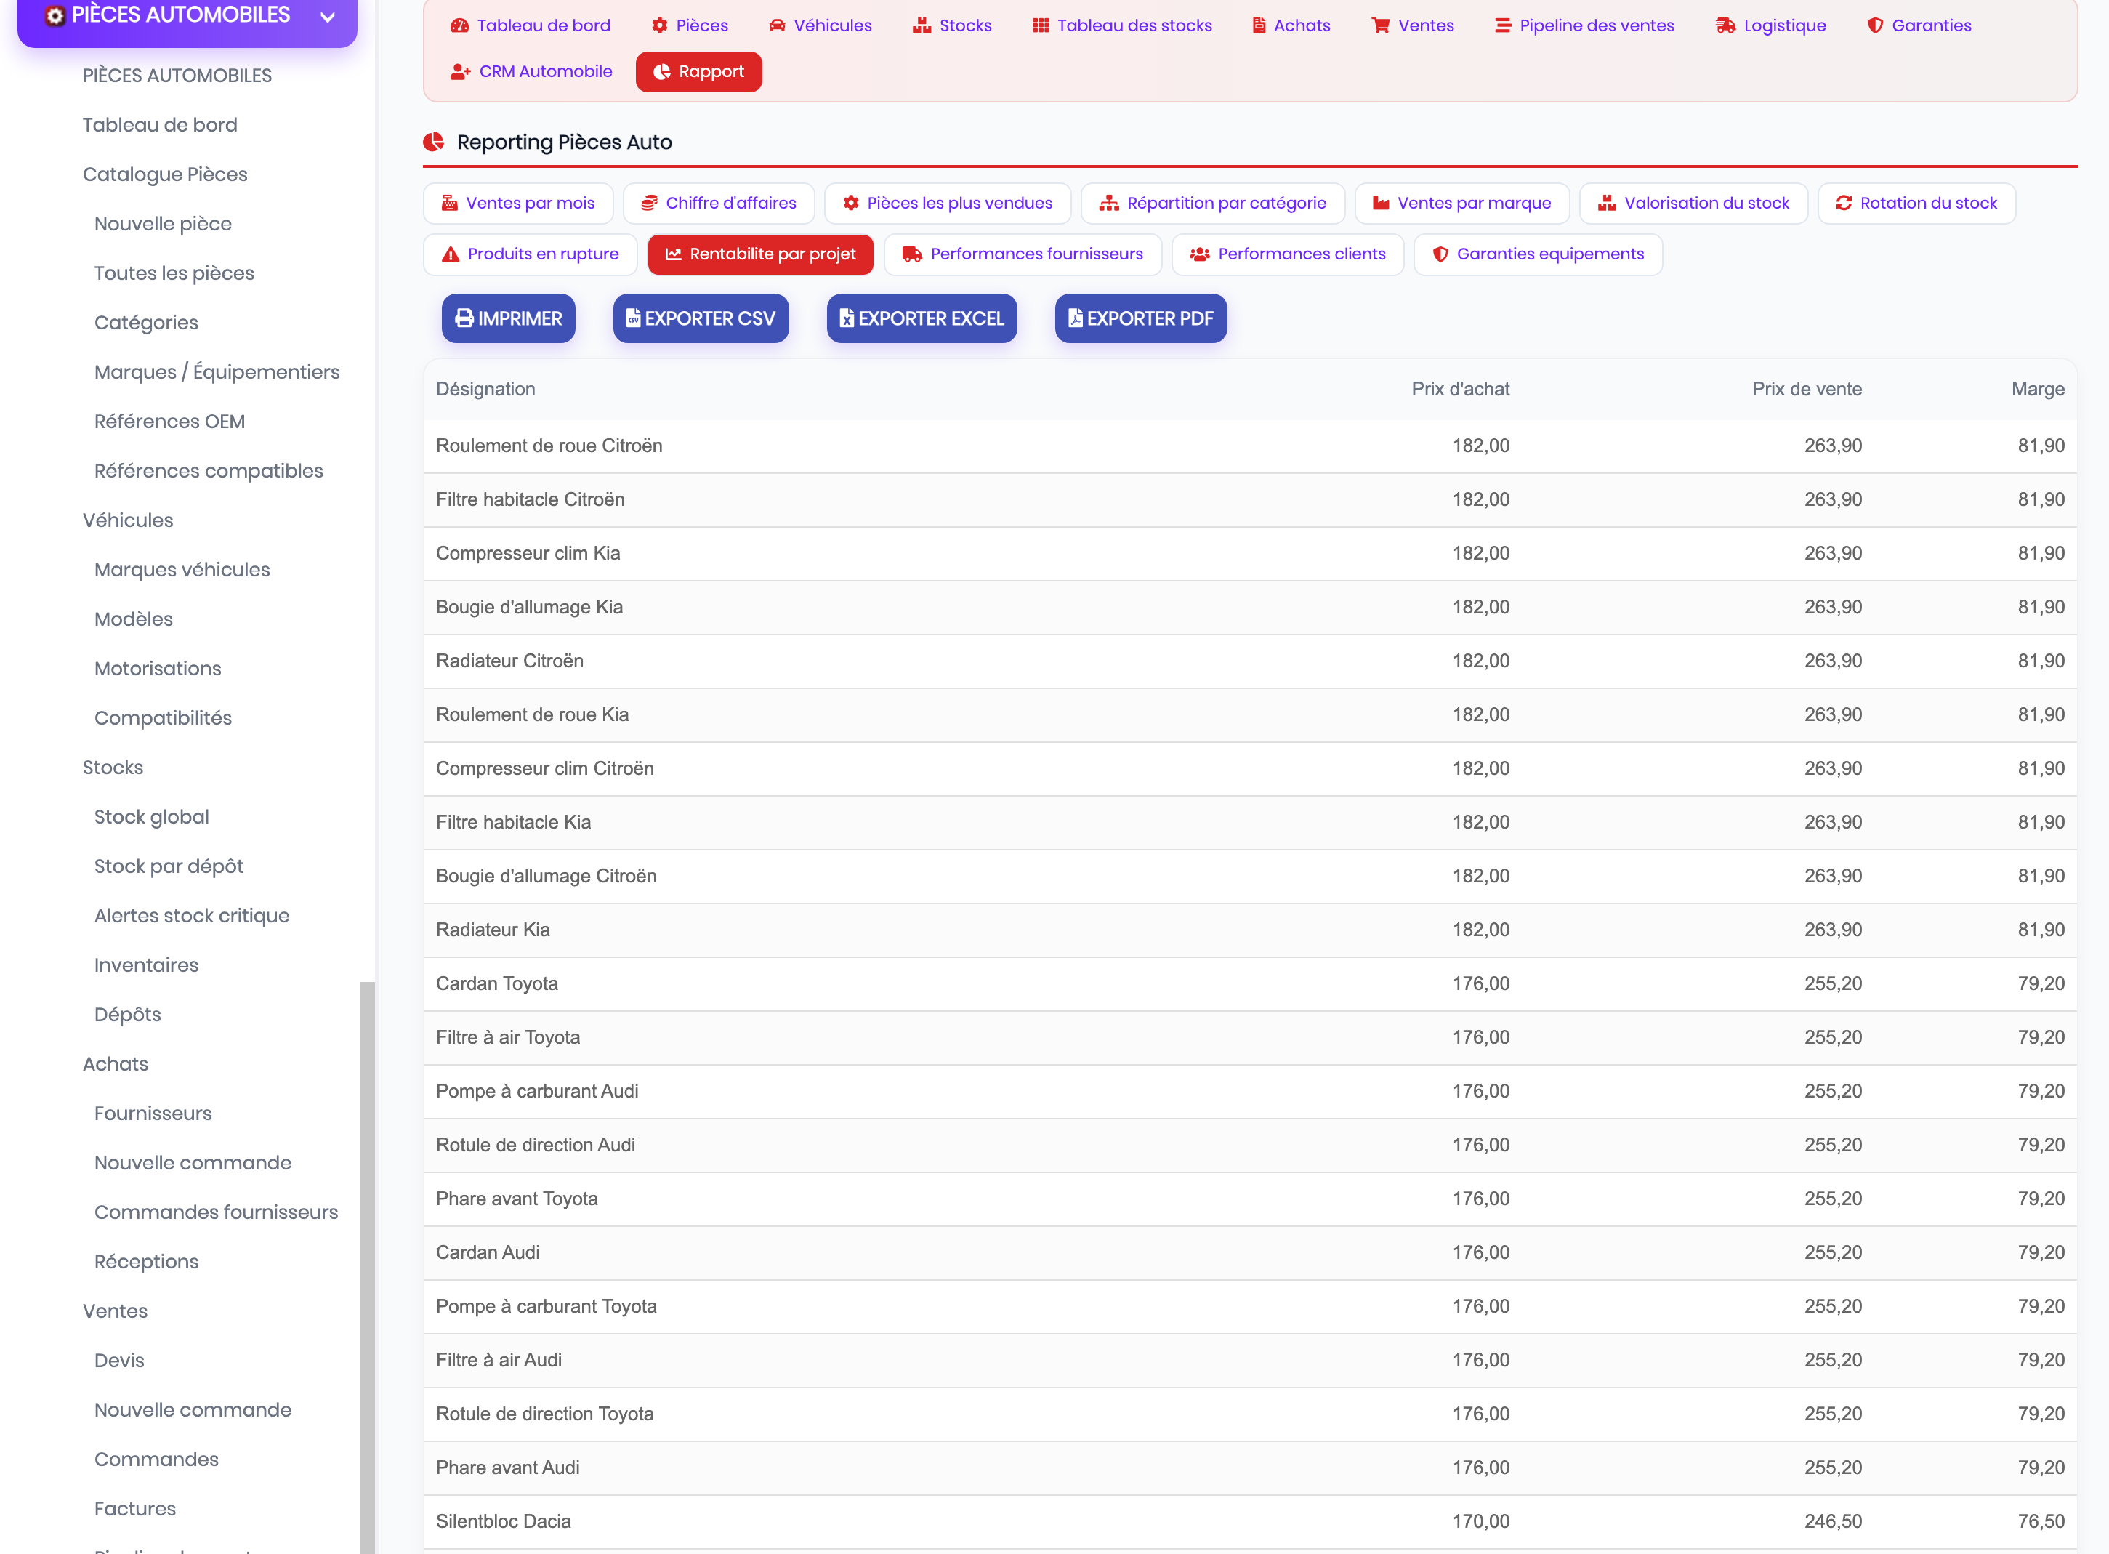Click the gear icon beside PIÈCES AUTOMOBILES header
Screen dimensions: 2109x1554
55,16
